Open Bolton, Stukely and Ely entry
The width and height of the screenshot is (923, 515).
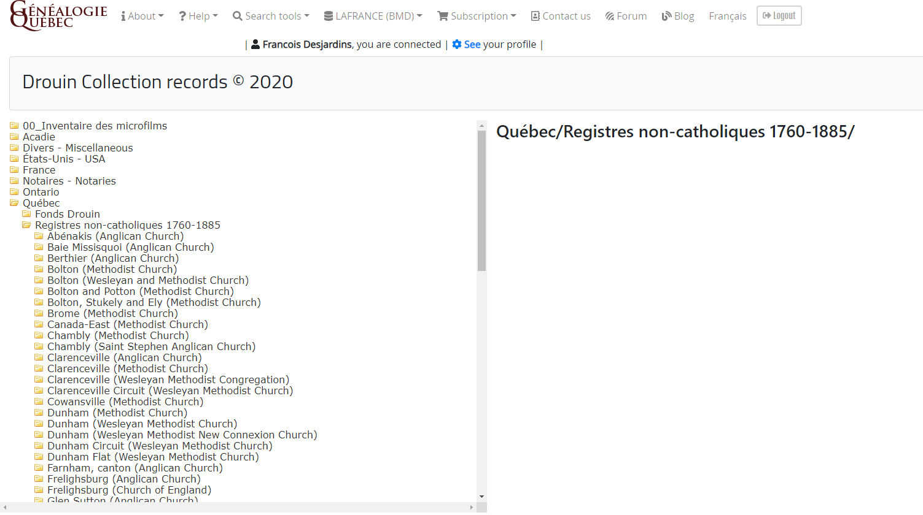coord(154,302)
